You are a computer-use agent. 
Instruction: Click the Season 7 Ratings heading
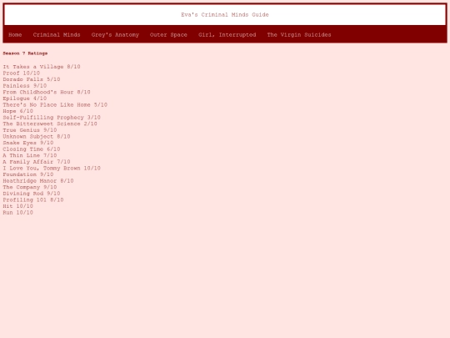(25, 53)
